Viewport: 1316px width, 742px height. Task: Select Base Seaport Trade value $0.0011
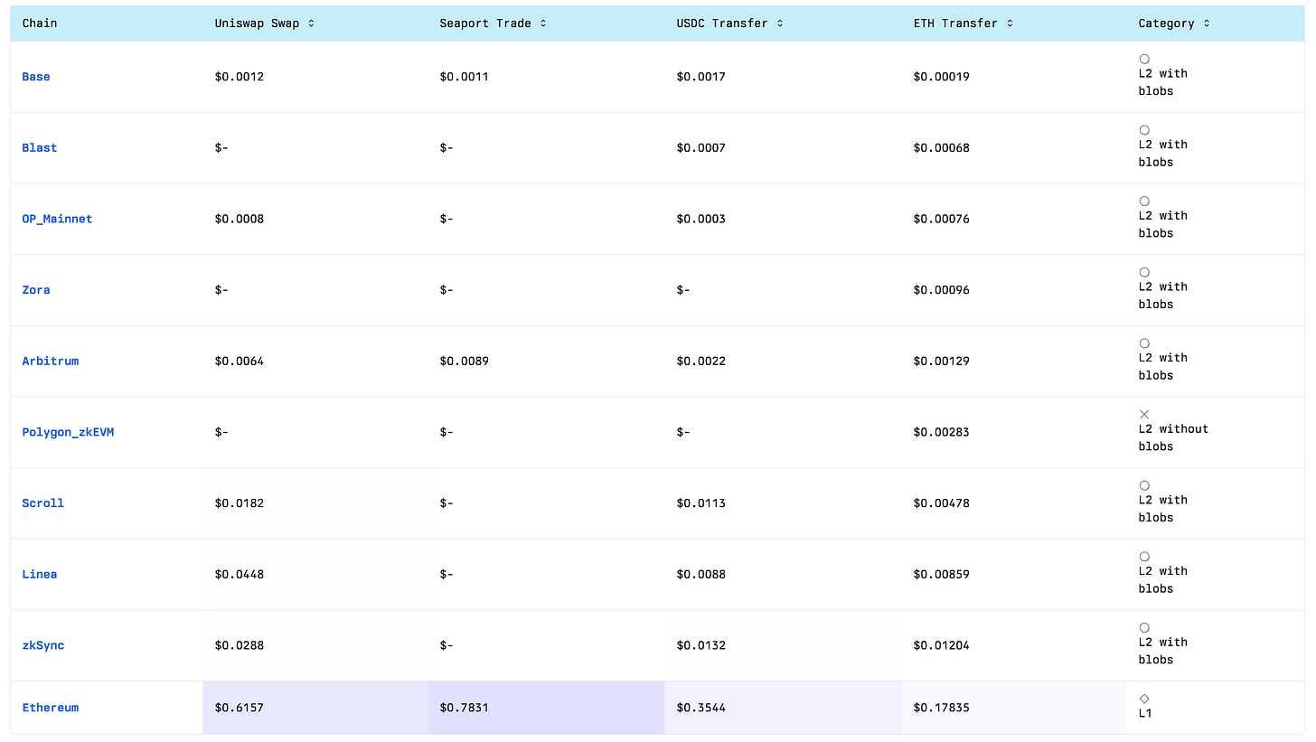(465, 77)
